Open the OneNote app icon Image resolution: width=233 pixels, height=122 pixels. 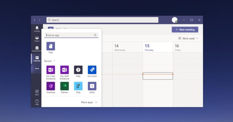pos(51,86)
